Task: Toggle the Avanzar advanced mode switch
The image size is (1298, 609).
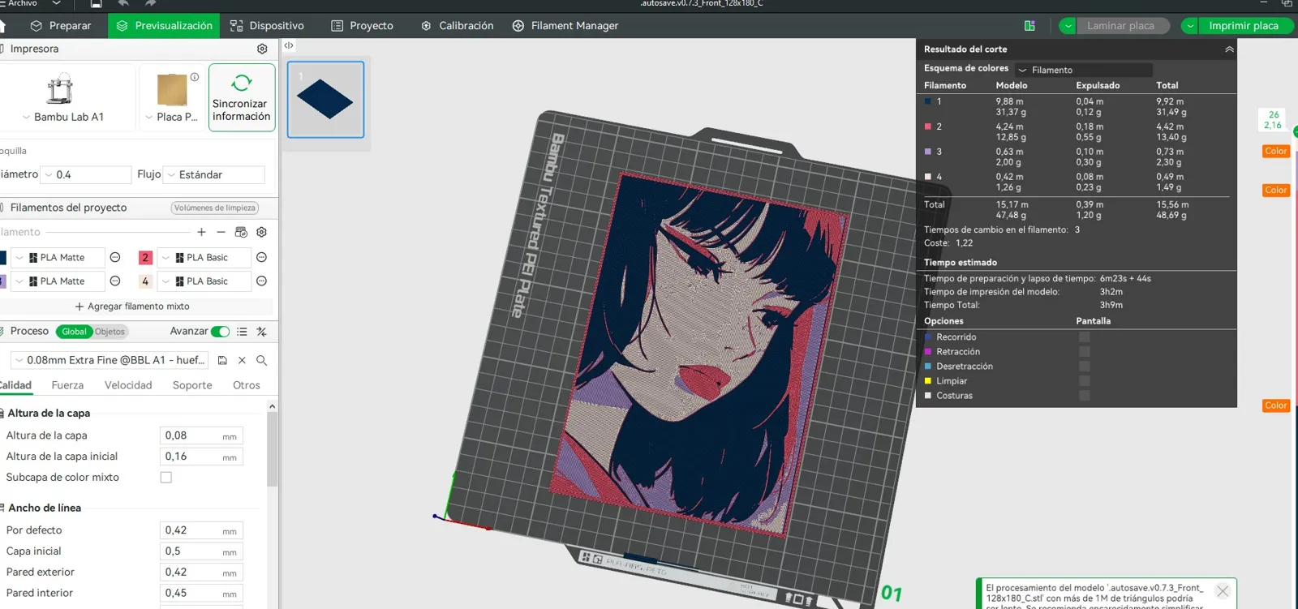Action: 220,332
